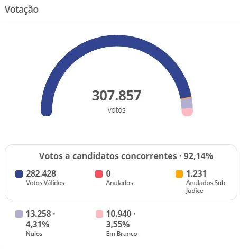240x249 pixels.
Task: Click the red Anulados legend swatch
Action: coord(99,174)
